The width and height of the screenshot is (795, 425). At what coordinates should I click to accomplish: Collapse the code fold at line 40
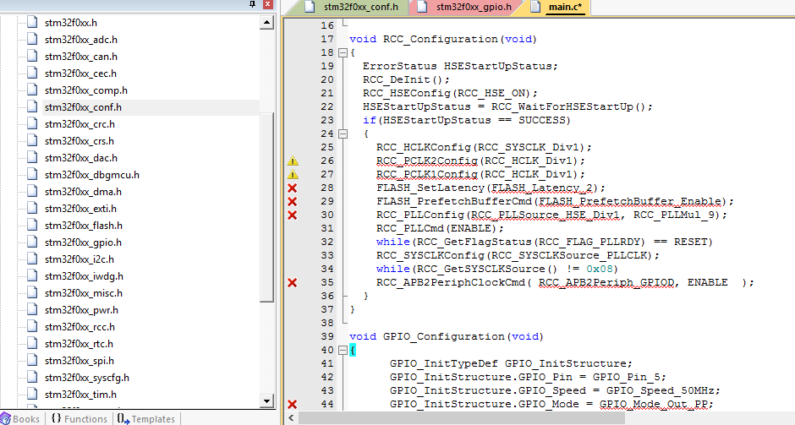point(343,350)
